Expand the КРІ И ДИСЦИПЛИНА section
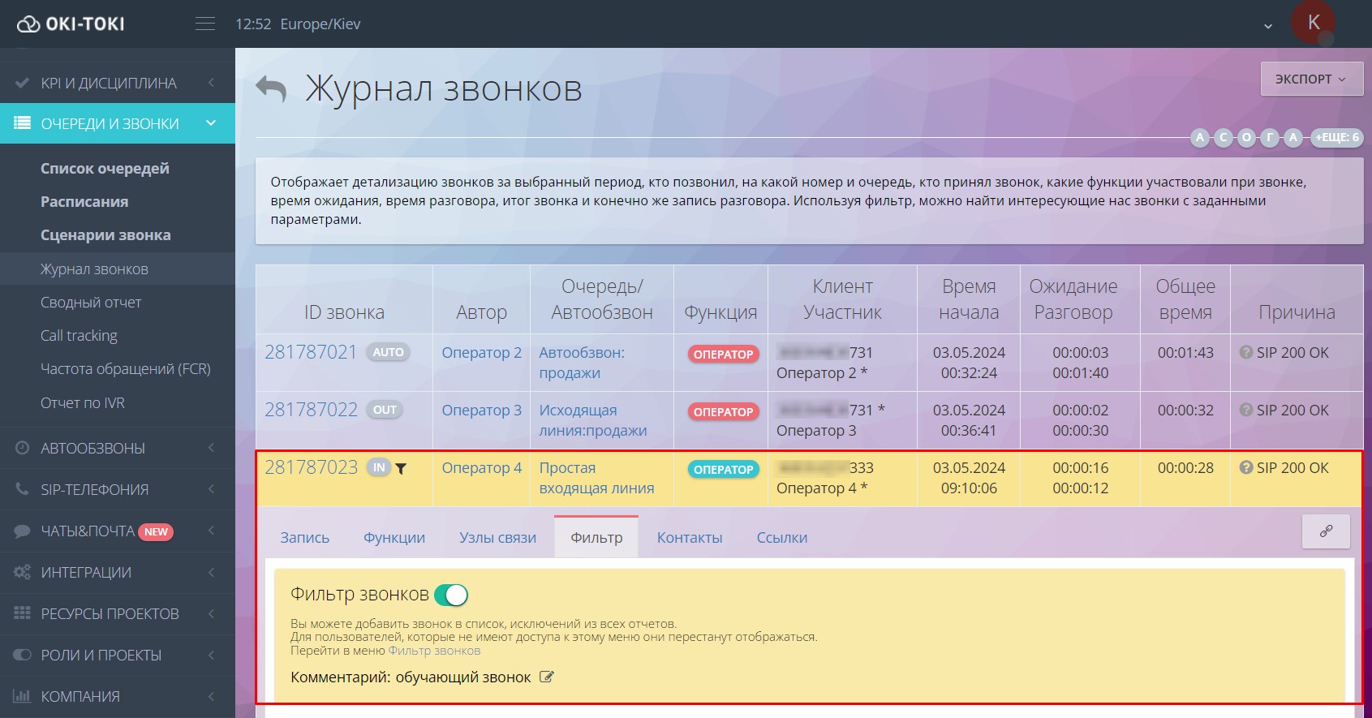Screen dimensions: 1372x718 point(211,83)
